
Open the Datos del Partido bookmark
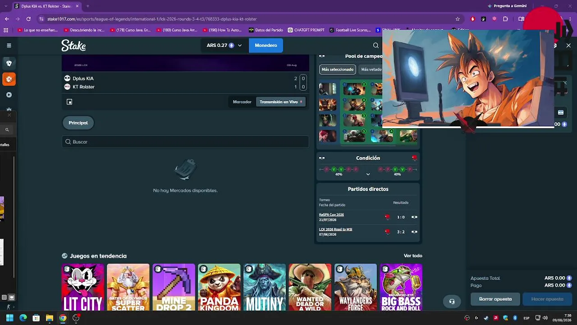pyautogui.click(x=266, y=30)
